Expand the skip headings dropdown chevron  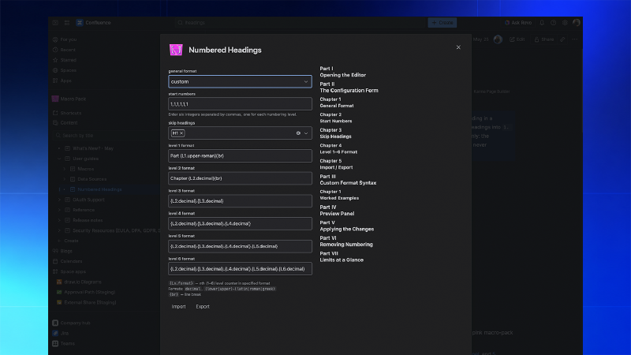306,133
